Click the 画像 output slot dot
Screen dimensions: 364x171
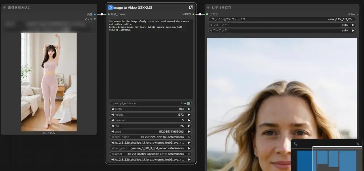point(95,14)
